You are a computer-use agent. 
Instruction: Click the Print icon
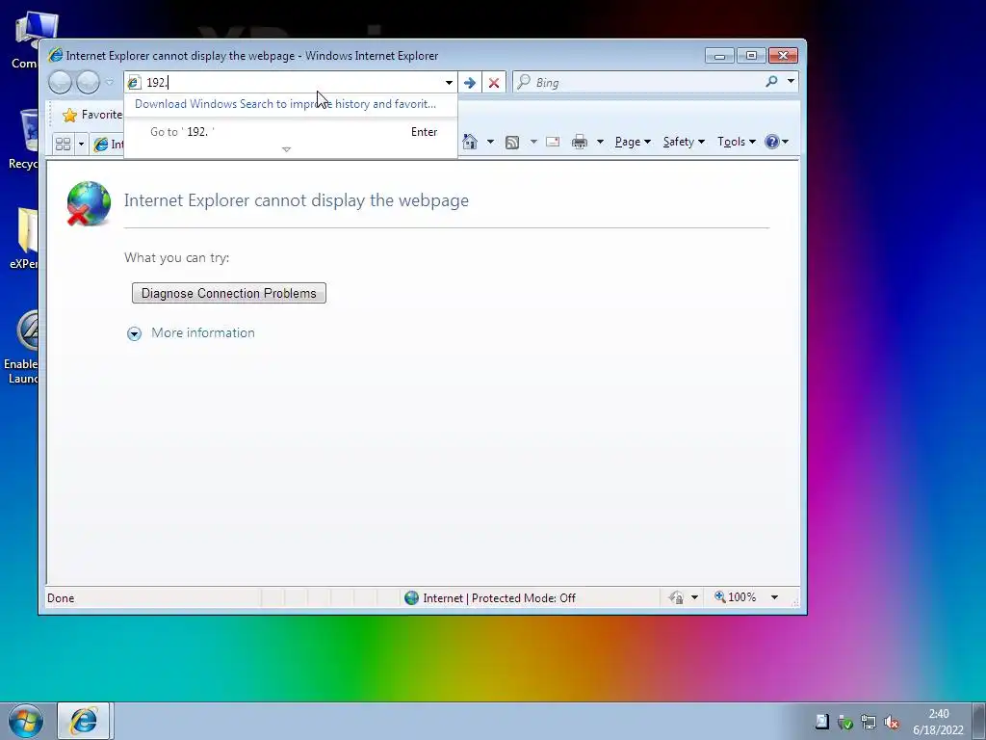579,142
